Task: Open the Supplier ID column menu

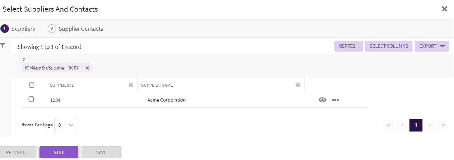Action: [x=131, y=85]
